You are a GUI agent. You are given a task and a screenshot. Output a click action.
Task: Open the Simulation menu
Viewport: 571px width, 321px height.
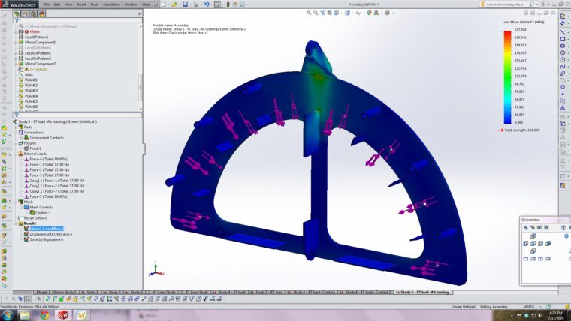[x=111, y=4]
